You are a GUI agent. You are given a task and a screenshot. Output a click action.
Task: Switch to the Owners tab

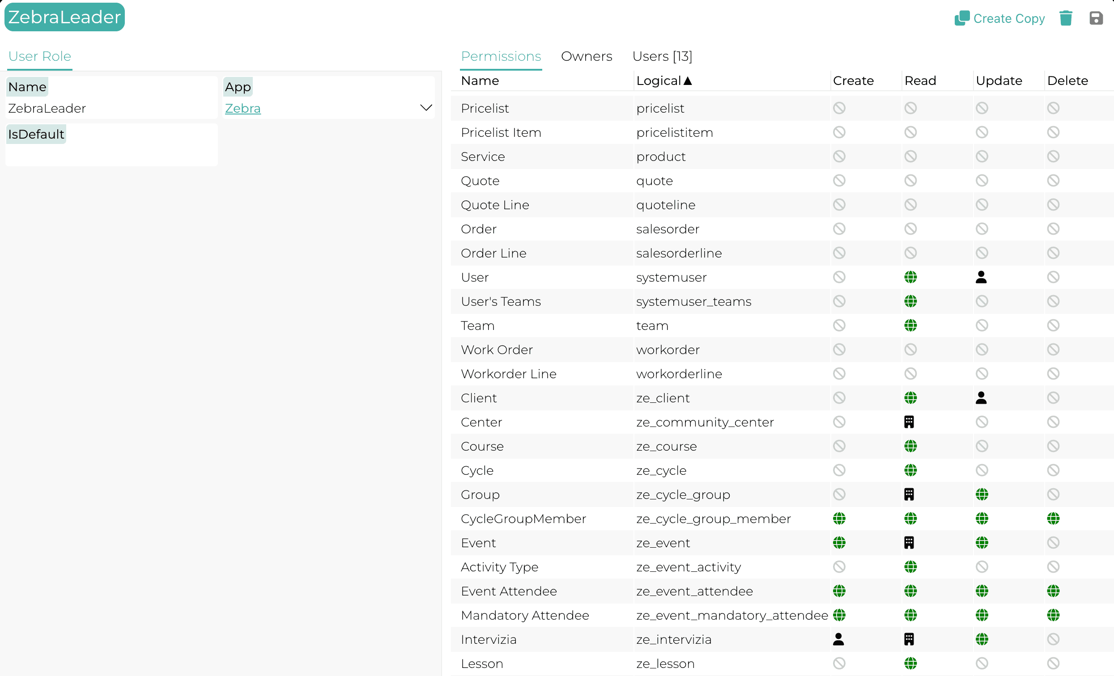[x=586, y=56]
